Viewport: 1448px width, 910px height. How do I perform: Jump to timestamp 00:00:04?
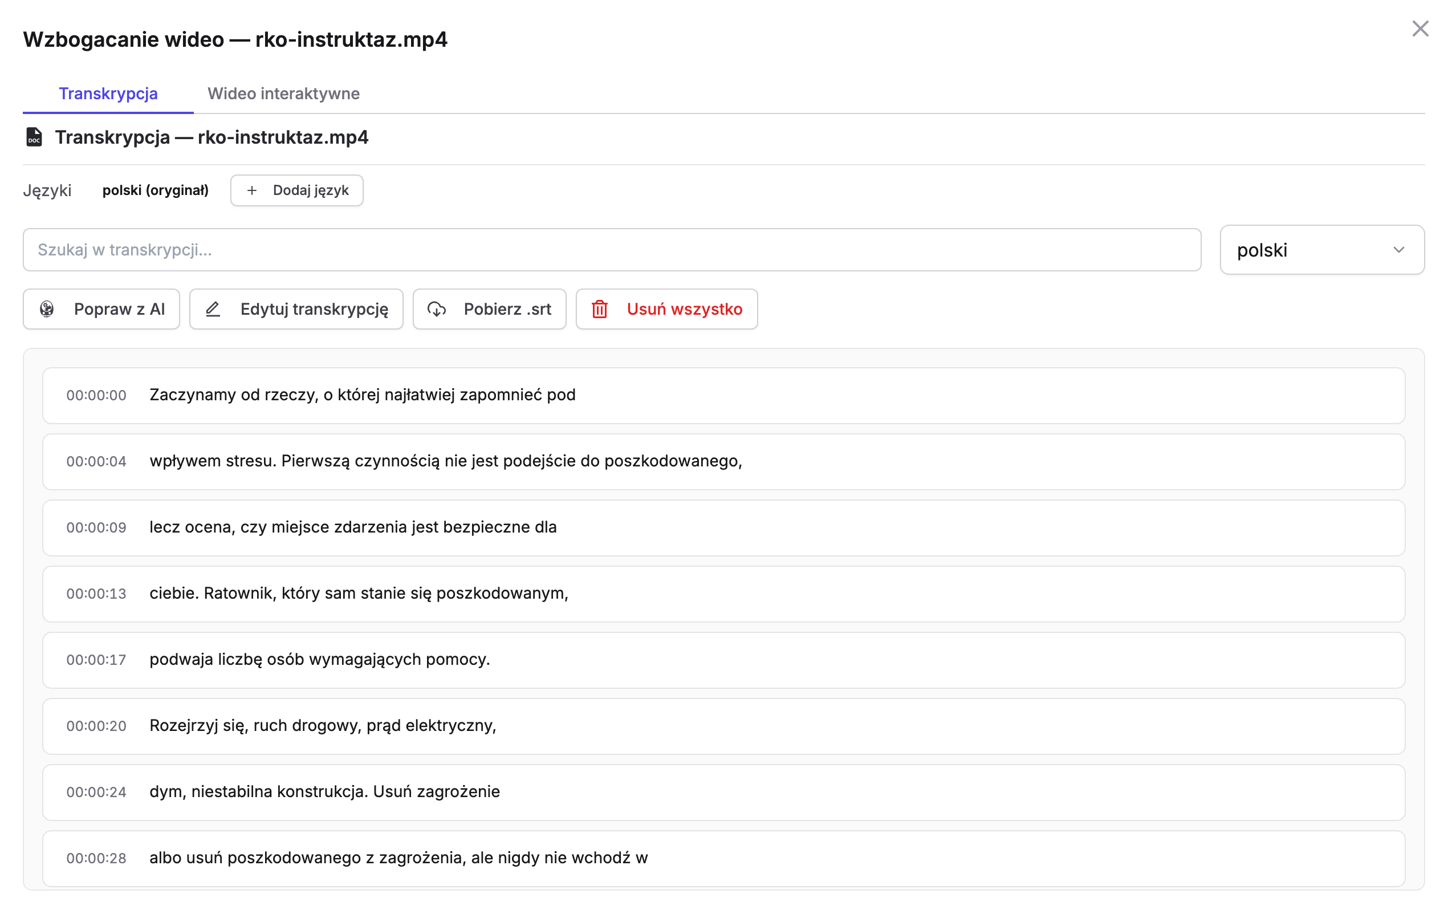(96, 461)
